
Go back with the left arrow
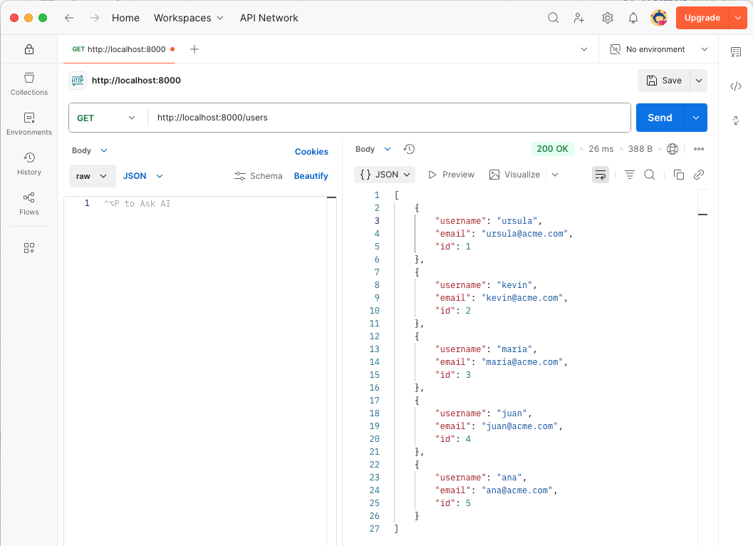coord(69,18)
